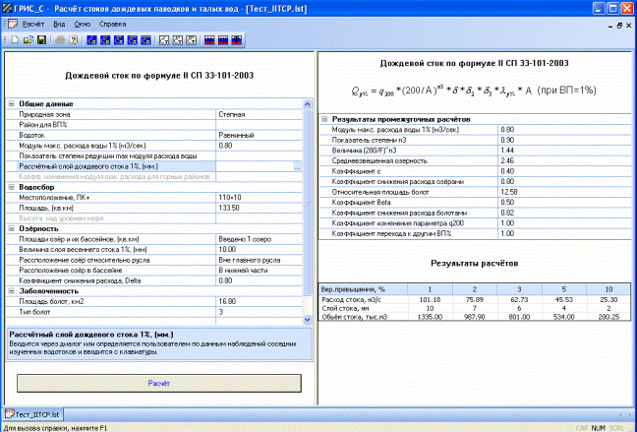Open the Окно menu
Viewport: 637px width, 432px height.
point(82,24)
